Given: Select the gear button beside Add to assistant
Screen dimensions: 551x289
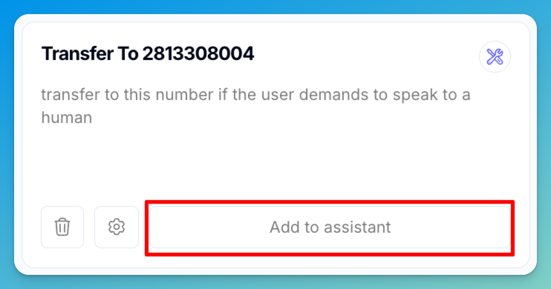Looking at the screenshot, I should (x=116, y=227).
